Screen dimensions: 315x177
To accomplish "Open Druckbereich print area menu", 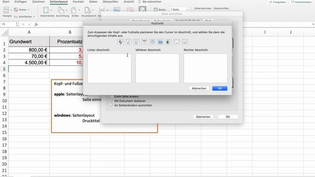I will 89,12.
